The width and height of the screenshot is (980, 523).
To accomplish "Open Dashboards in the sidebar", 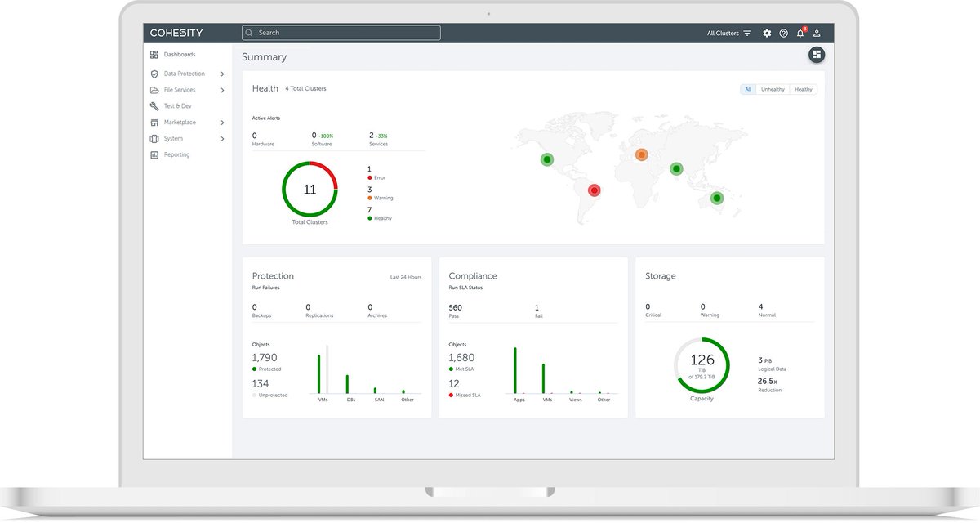I will pyautogui.click(x=180, y=55).
